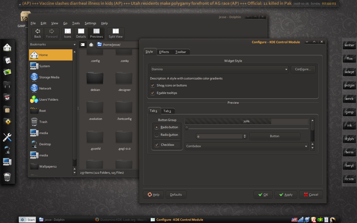
Task: Select the first Radio button in preview
Action: tap(156, 127)
